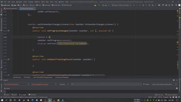181x102 pixels.
Task: Open the app run configuration dropdown
Action: 105,5
